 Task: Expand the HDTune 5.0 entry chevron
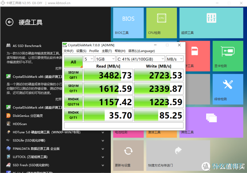click(x=103, y=132)
